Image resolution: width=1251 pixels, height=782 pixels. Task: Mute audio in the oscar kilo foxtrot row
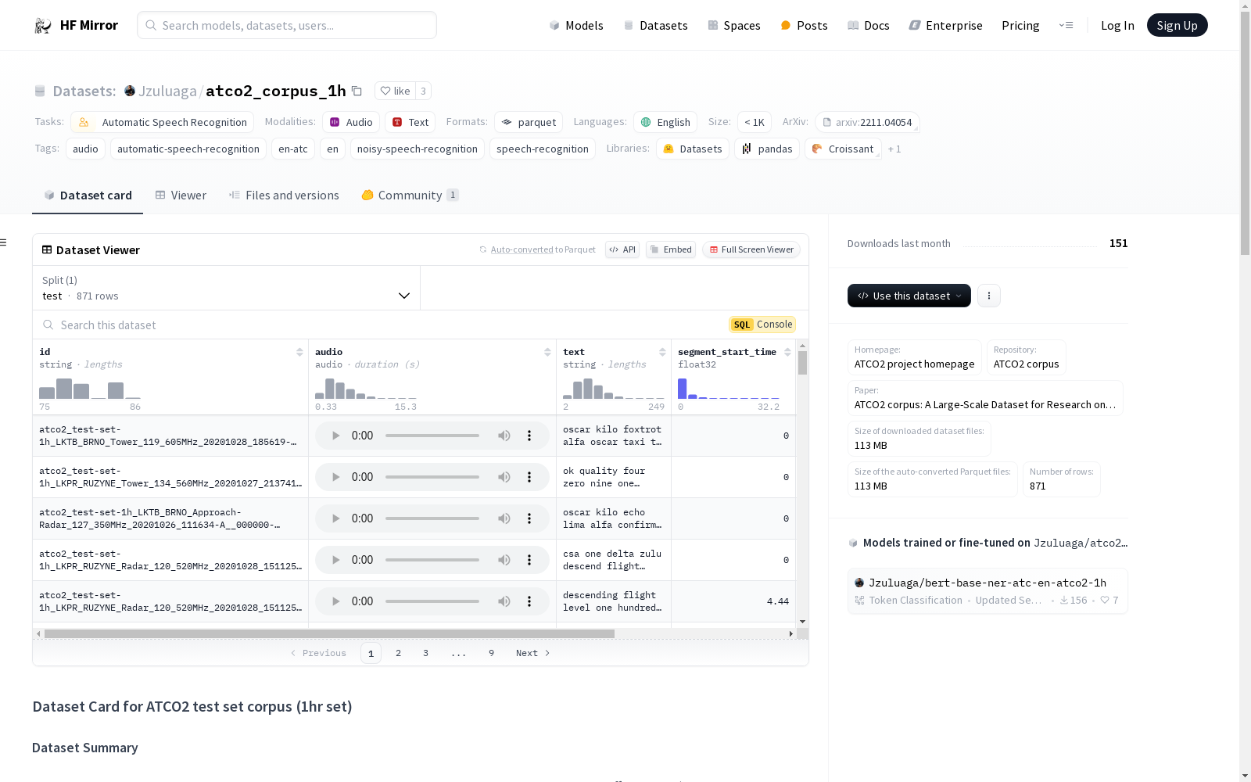[504, 436]
